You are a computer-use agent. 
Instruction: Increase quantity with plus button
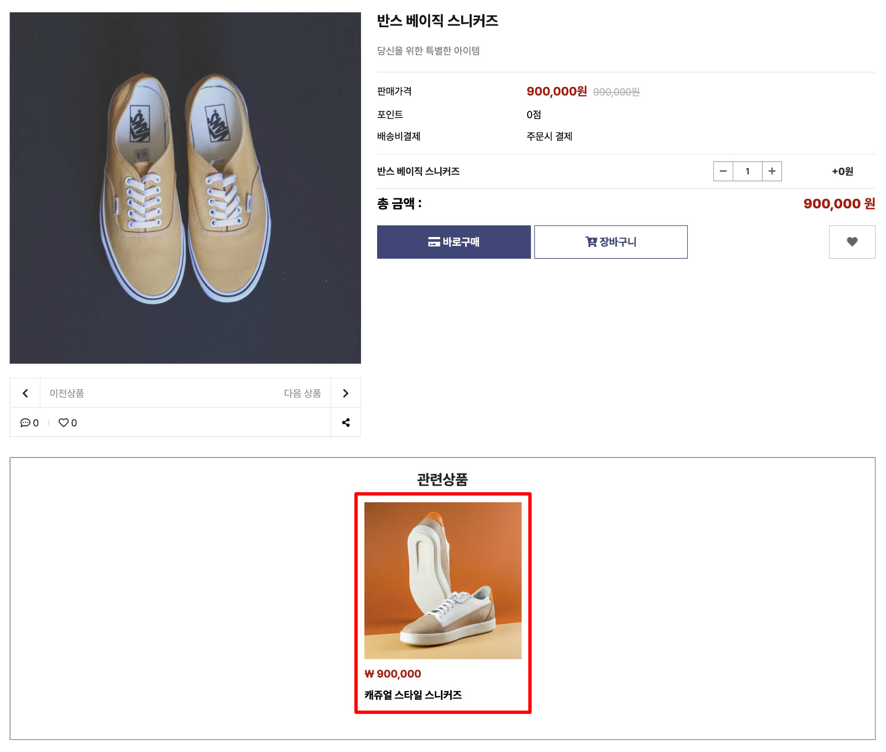click(x=772, y=171)
